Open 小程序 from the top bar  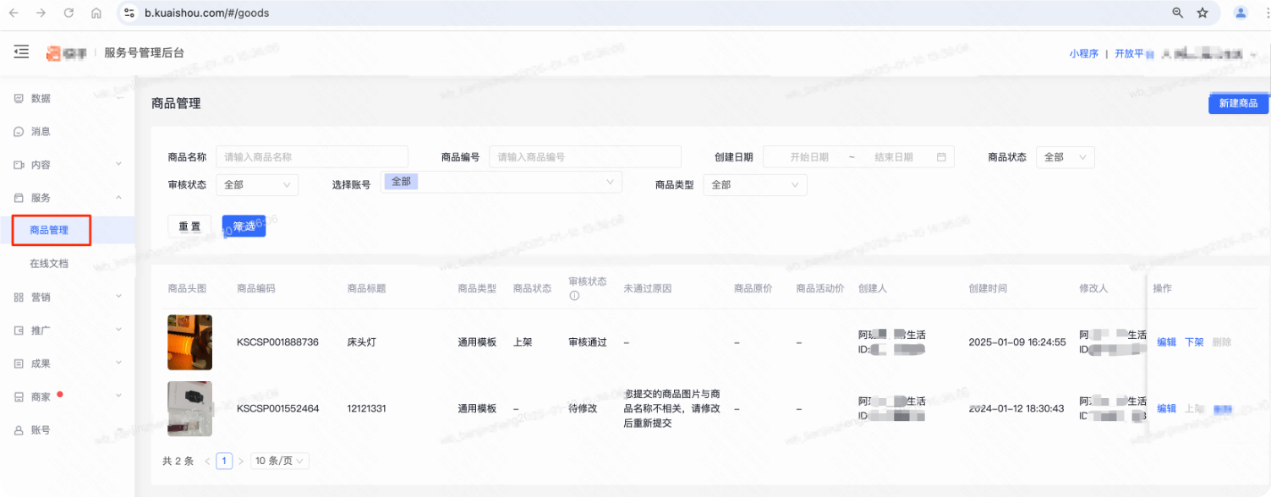pyautogui.click(x=1084, y=52)
